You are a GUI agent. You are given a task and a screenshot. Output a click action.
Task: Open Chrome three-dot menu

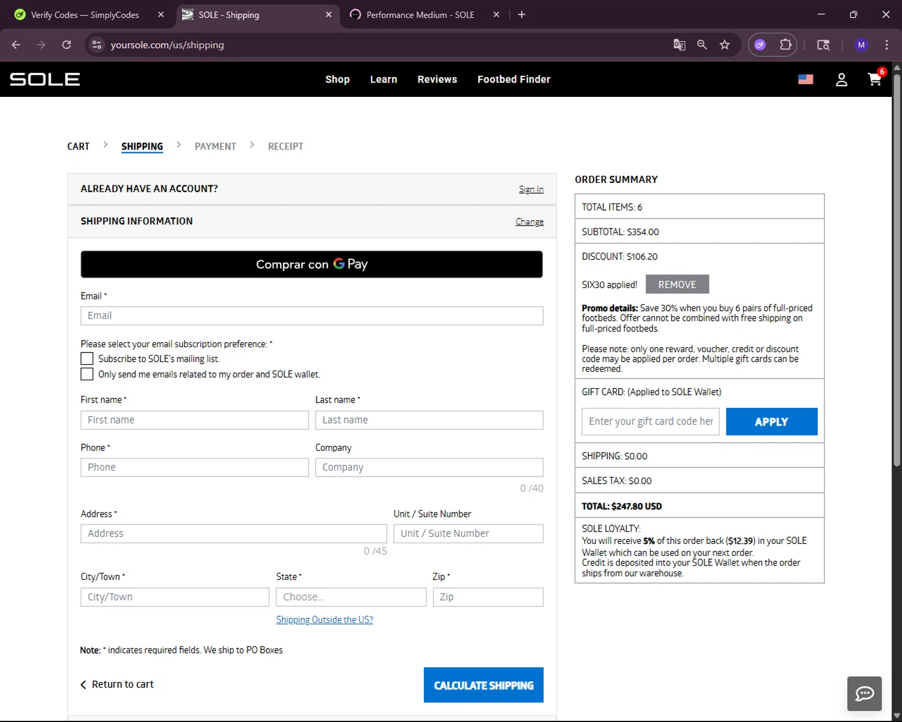click(886, 45)
